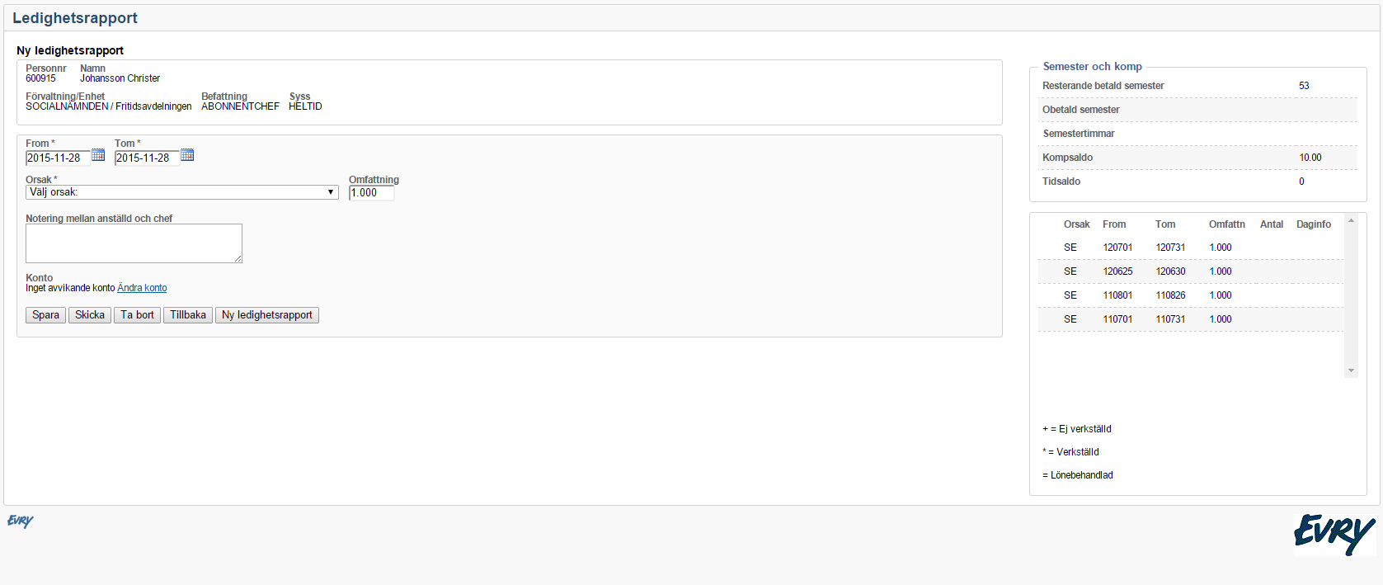The width and height of the screenshot is (1383, 585).
Task: Focus the Omfattning input field
Action: pyautogui.click(x=371, y=193)
